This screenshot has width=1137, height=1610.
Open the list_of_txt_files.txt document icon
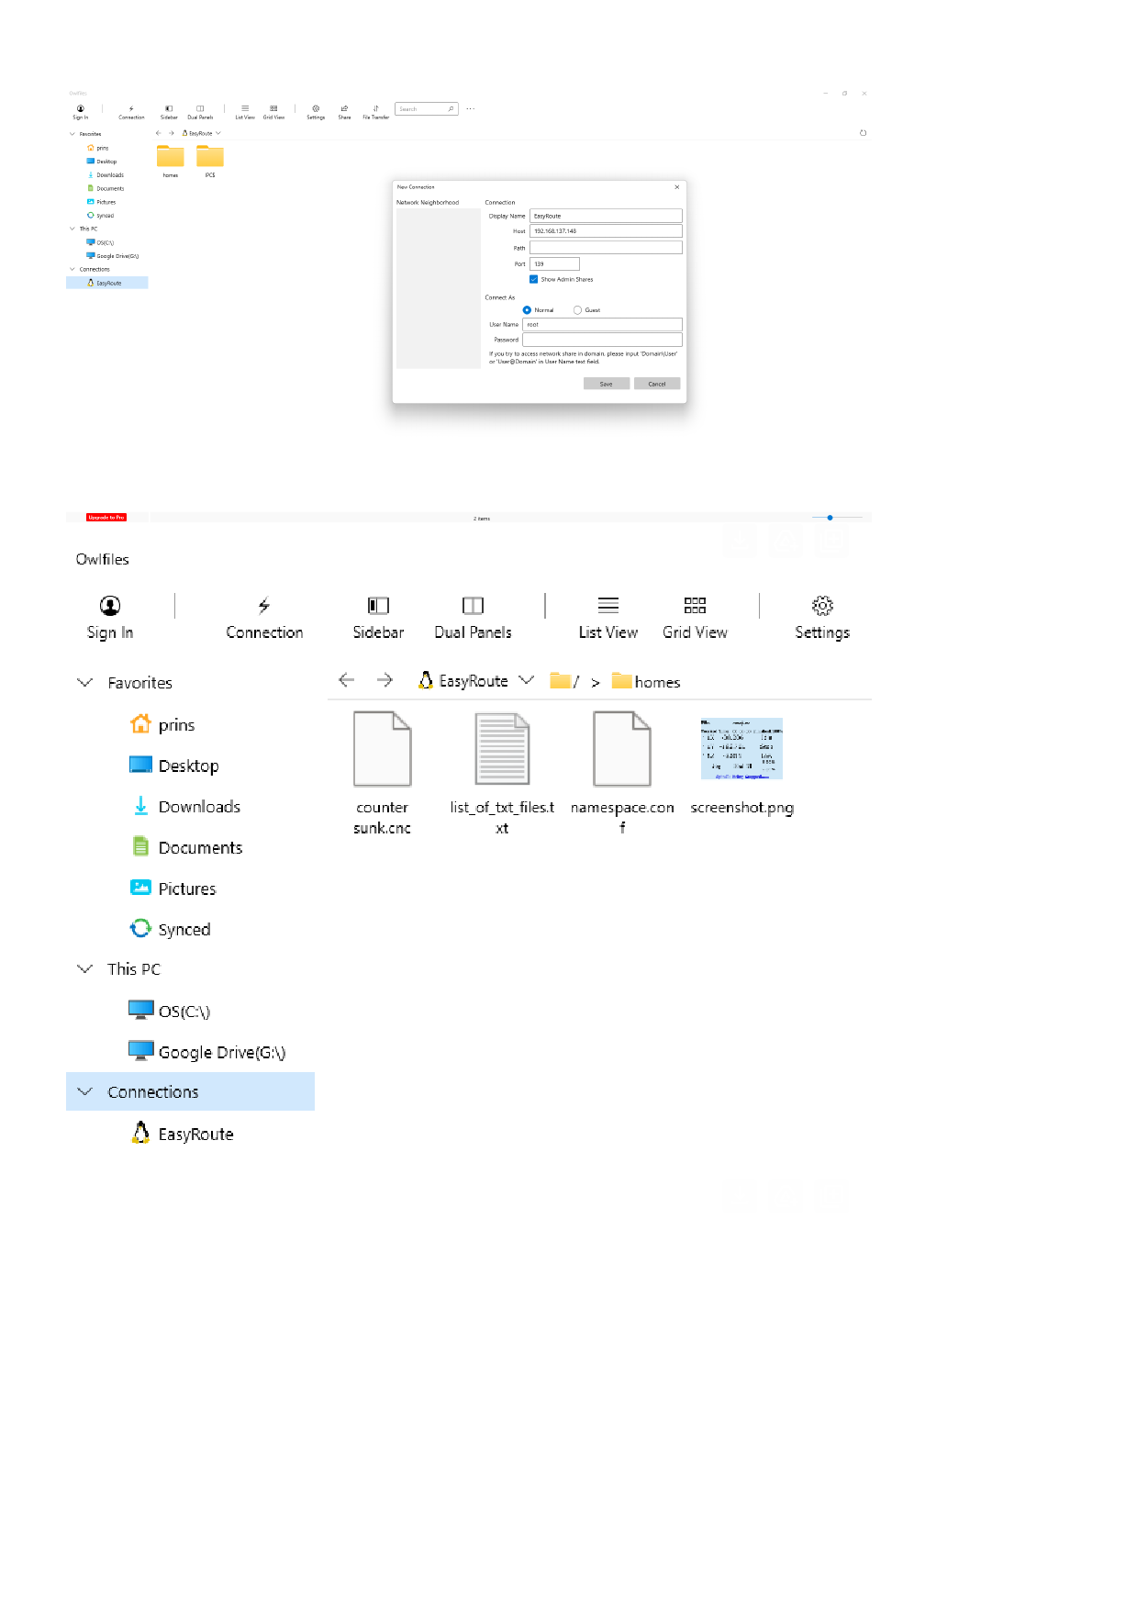502,751
